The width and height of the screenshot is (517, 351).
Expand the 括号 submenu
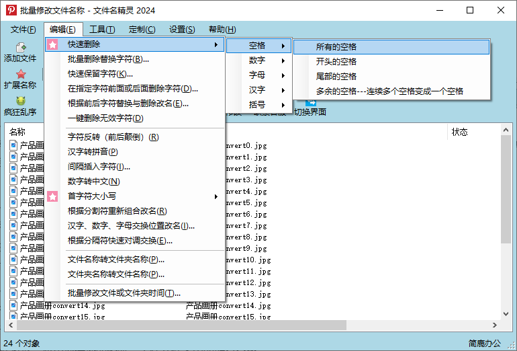tap(258, 105)
